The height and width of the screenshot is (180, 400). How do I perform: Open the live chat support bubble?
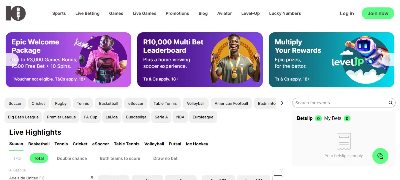pos(380,156)
